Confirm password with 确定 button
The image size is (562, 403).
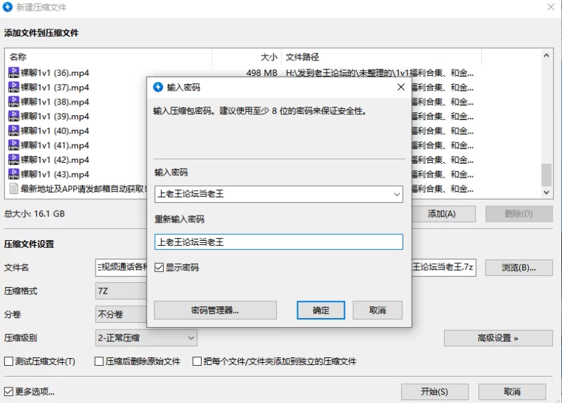tap(321, 310)
